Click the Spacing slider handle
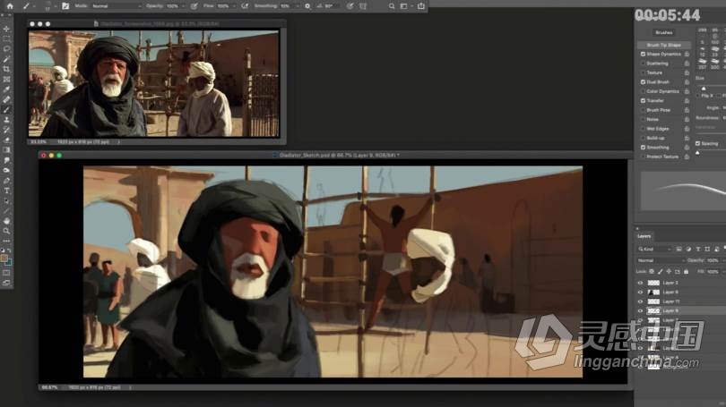726x407 pixels. [697, 153]
